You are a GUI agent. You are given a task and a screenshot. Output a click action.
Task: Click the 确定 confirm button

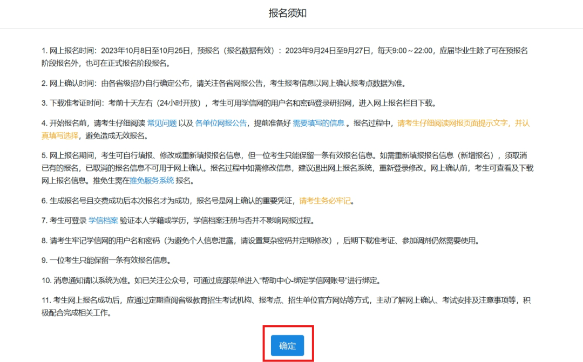pos(287,346)
